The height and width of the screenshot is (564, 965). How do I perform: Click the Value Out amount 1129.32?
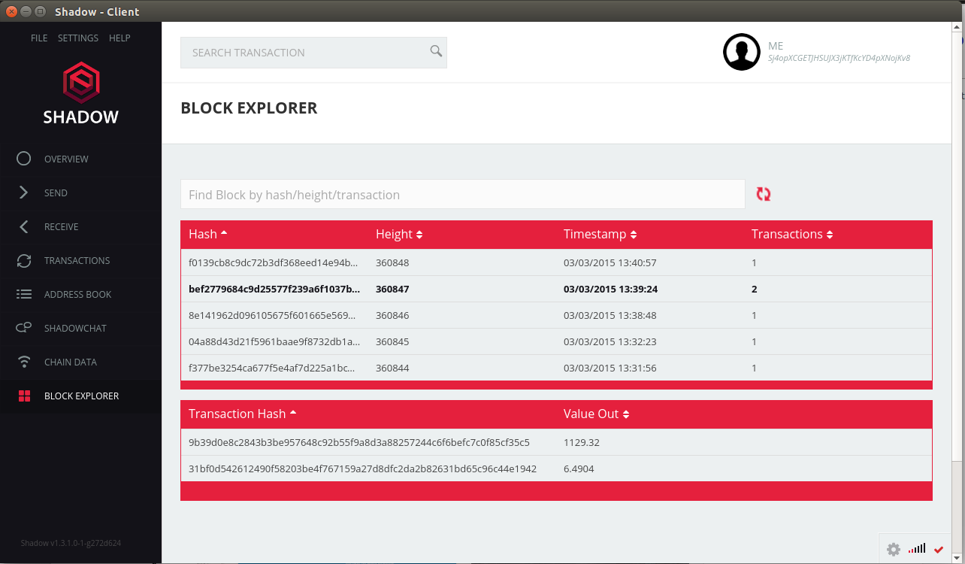click(582, 442)
